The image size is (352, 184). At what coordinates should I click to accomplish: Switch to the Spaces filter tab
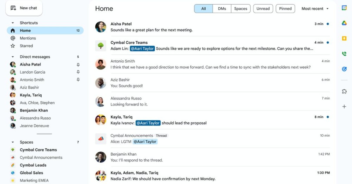click(241, 9)
